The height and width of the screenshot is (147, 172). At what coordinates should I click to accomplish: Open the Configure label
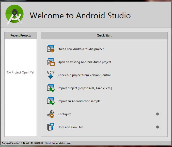pos(64,114)
